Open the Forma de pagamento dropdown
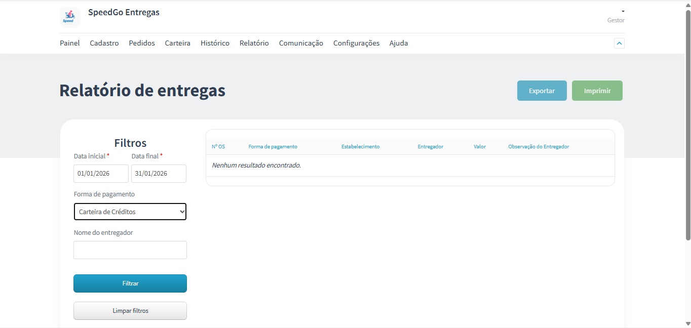 tap(130, 212)
